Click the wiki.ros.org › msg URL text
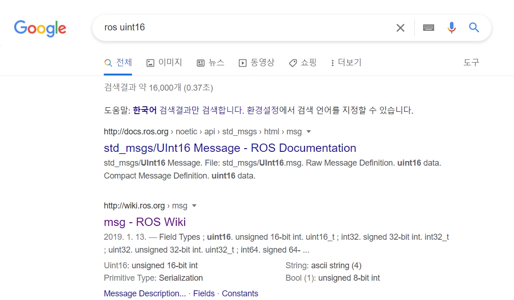This screenshot has height=300, width=514. [145, 206]
